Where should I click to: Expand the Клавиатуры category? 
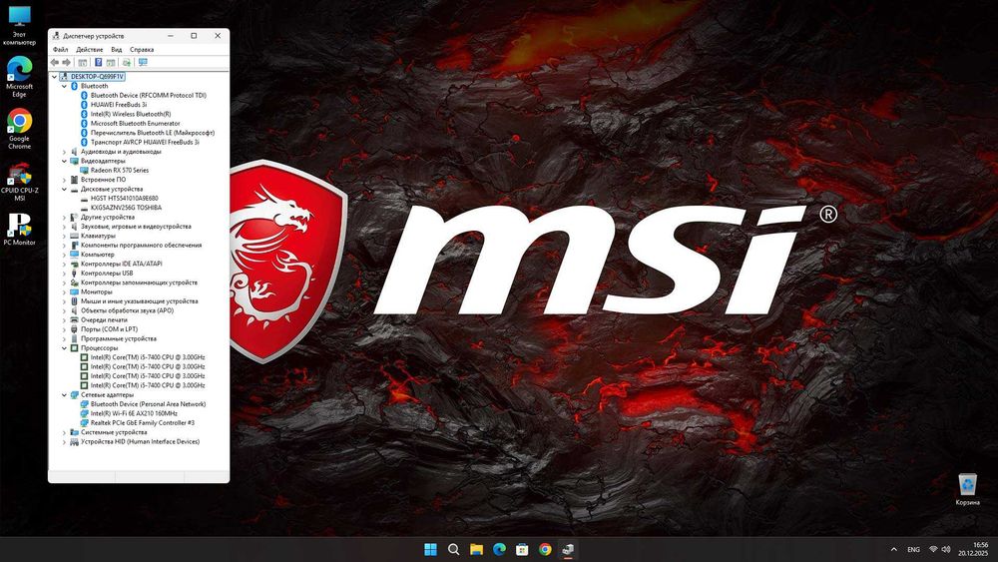pyautogui.click(x=64, y=236)
